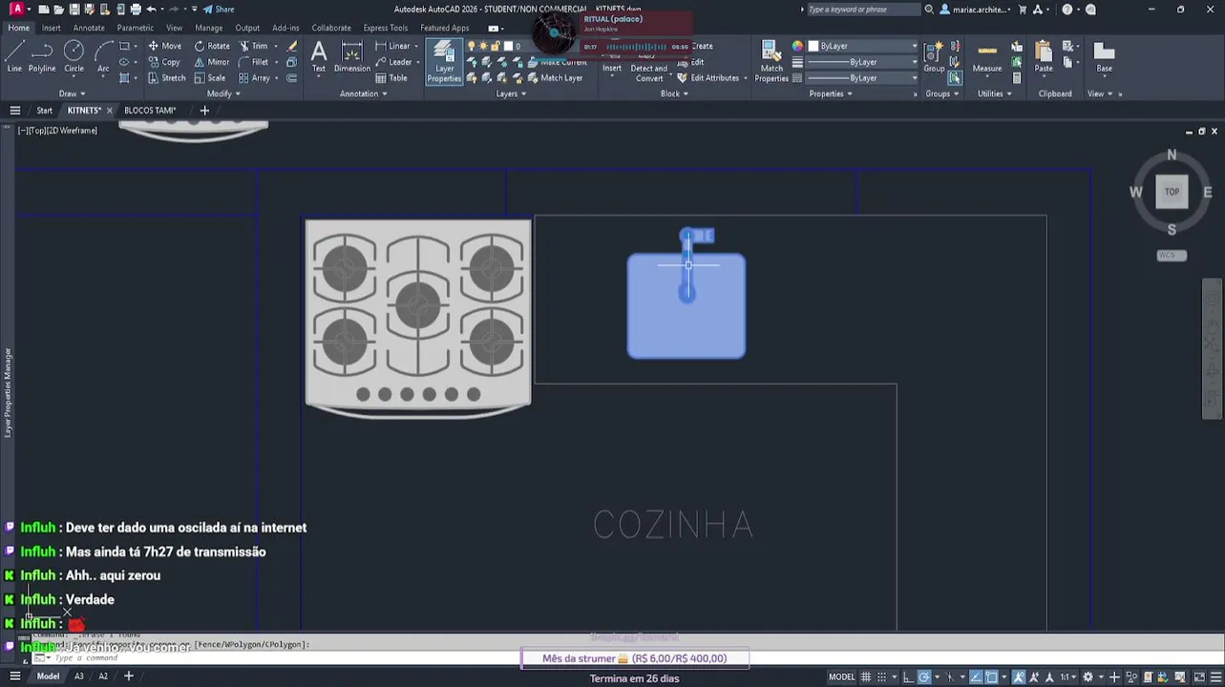Click the Dimension tool

[x=351, y=56]
